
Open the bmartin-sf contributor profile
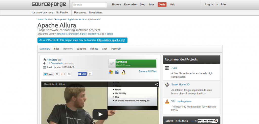(x=62, y=34)
